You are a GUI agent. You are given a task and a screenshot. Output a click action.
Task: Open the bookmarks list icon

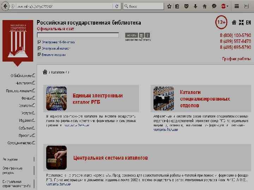(177, 6)
